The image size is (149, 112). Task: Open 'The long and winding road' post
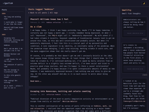pos(12,18)
